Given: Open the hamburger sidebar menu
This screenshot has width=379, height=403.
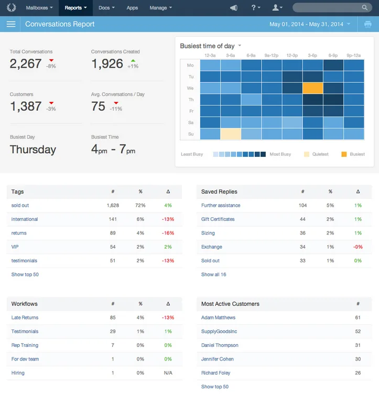Looking at the screenshot, I should tap(11, 24).
